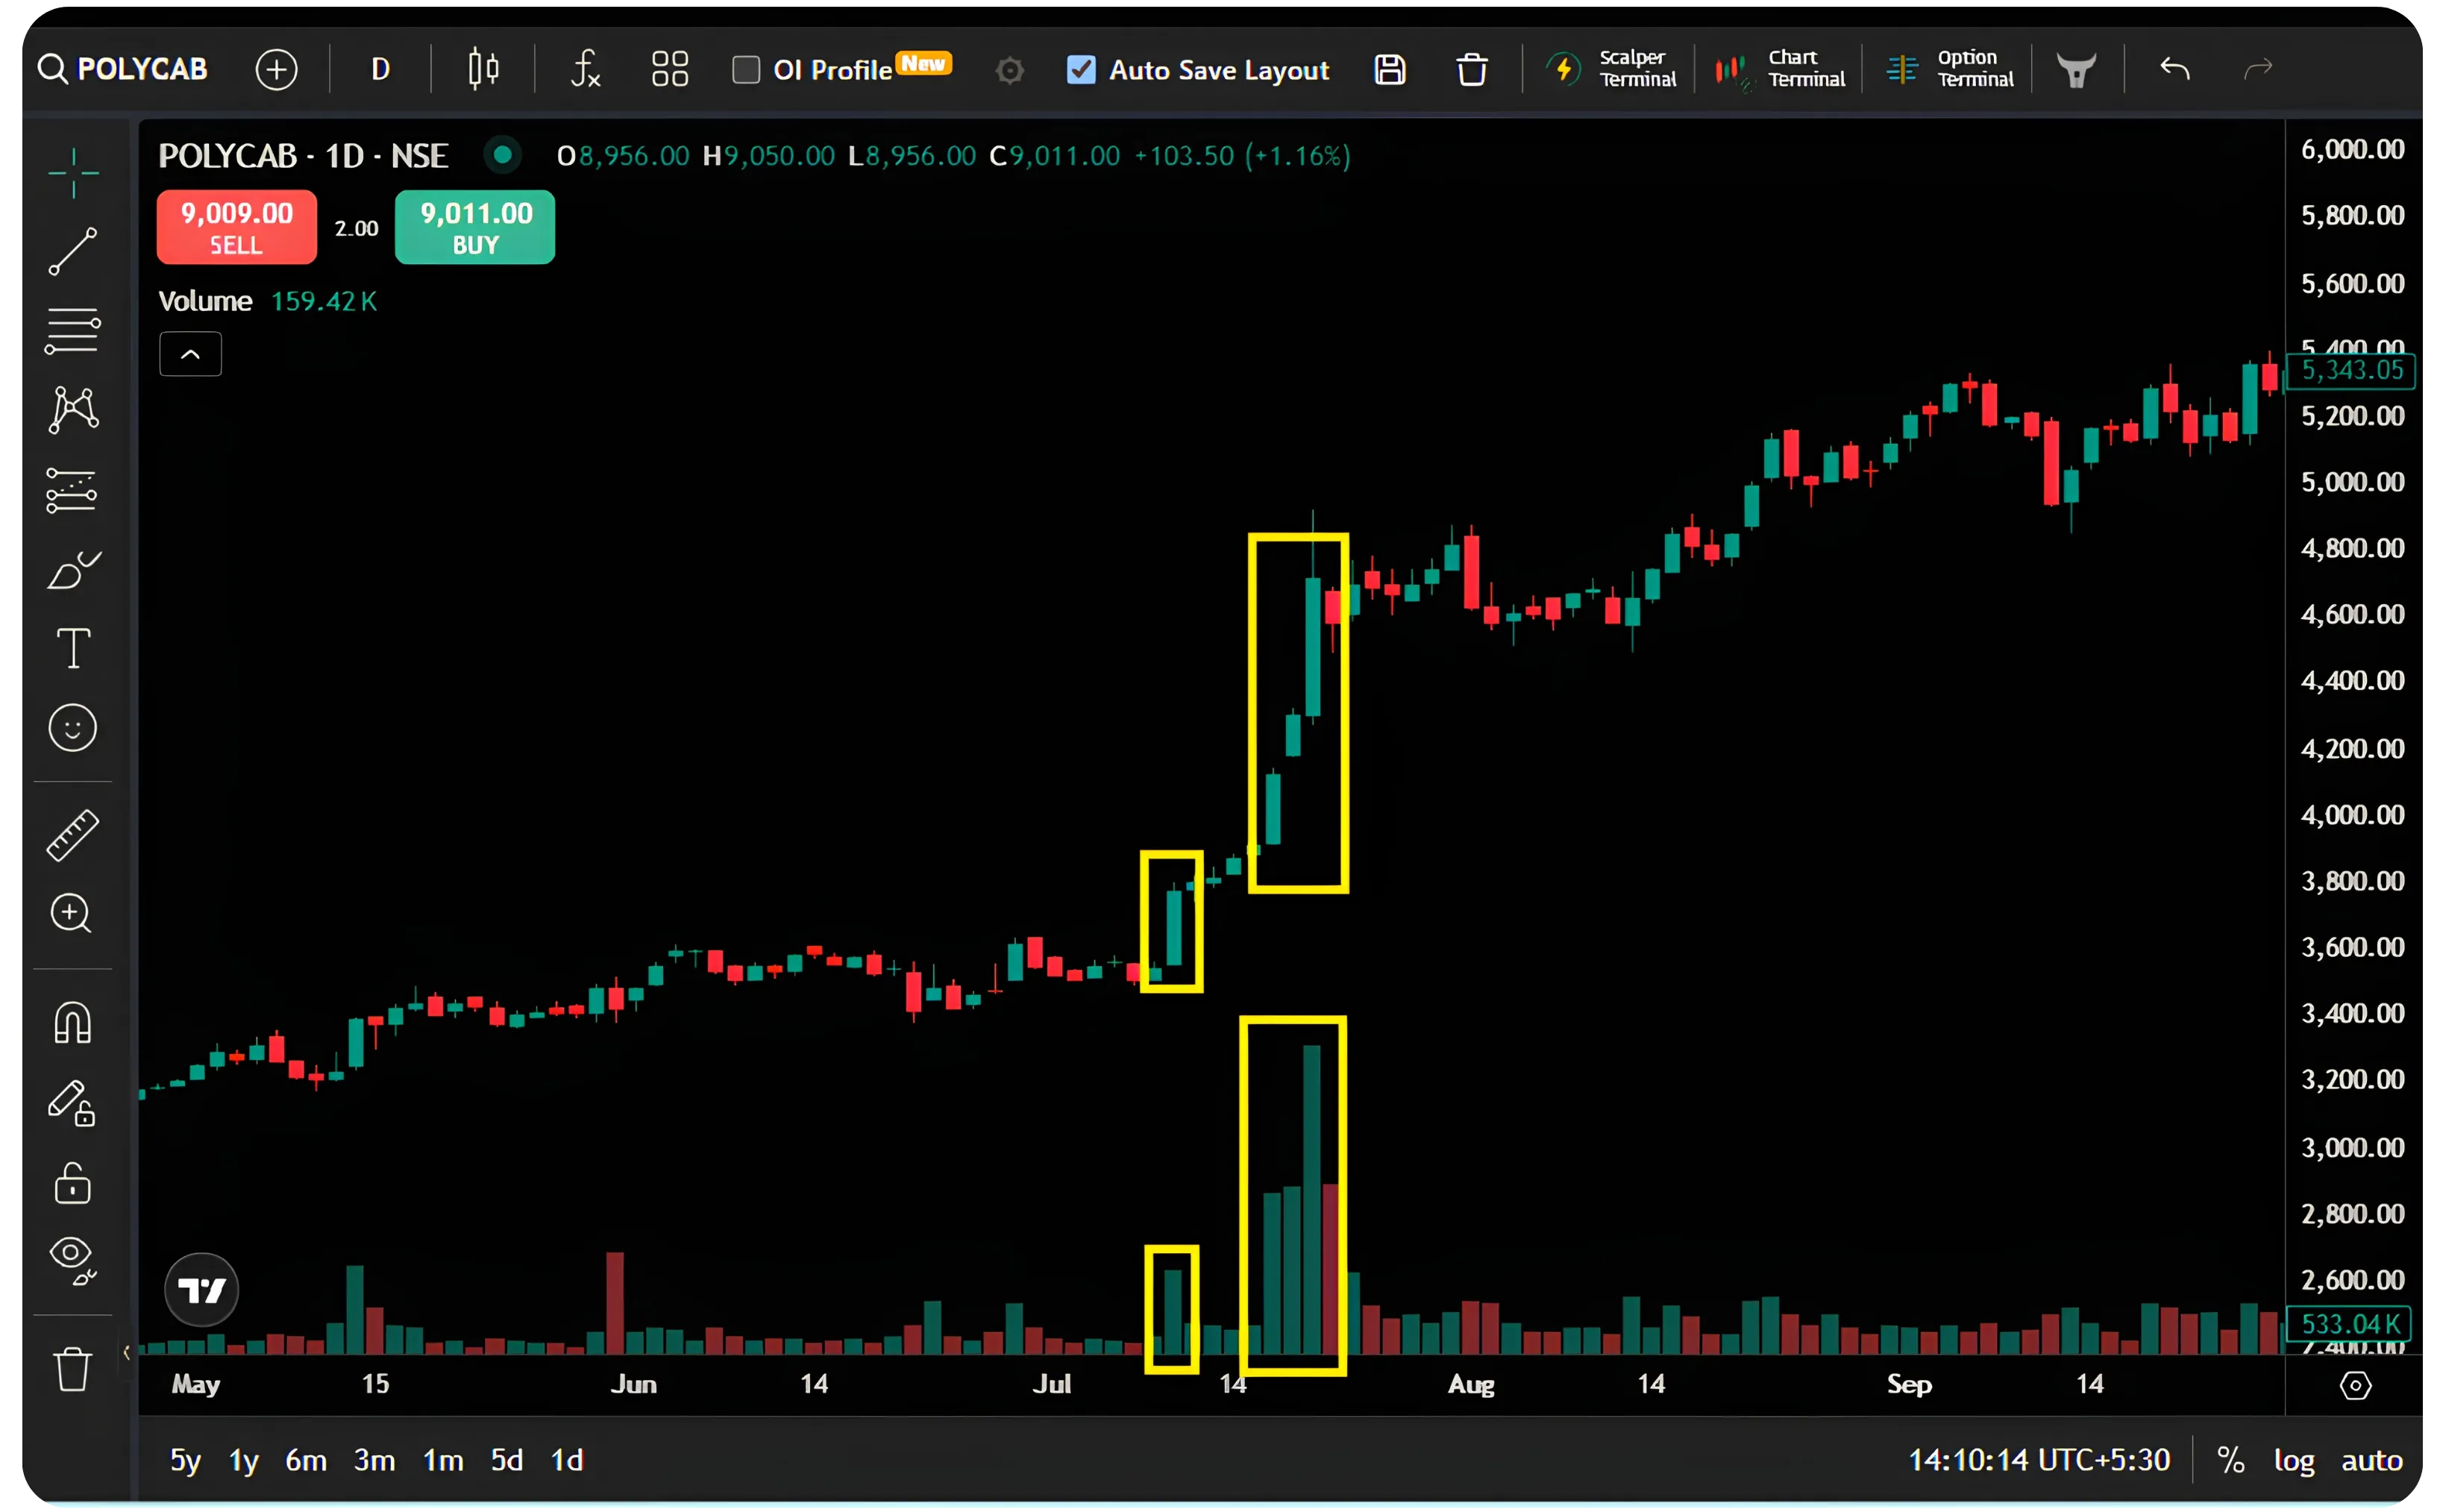The height and width of the screenshot is (1512, 2437).
Task: Select the 6m date range
Action: 306,1460
